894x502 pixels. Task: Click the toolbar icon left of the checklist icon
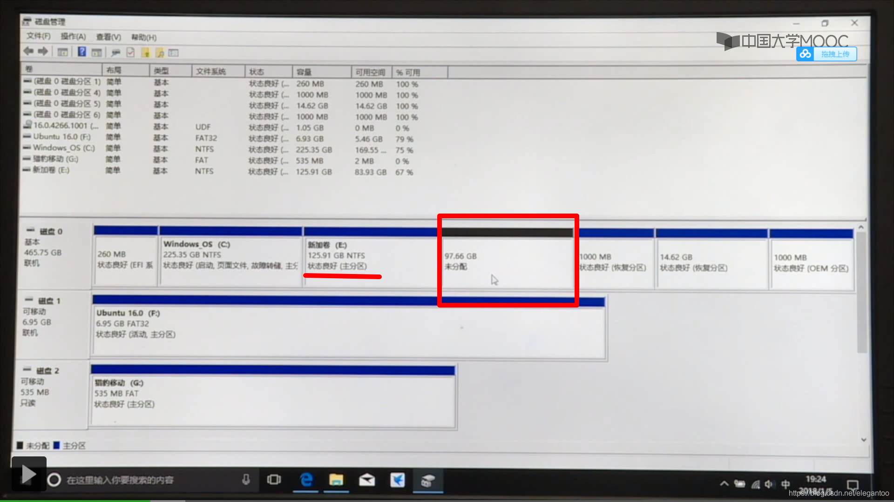116,53
